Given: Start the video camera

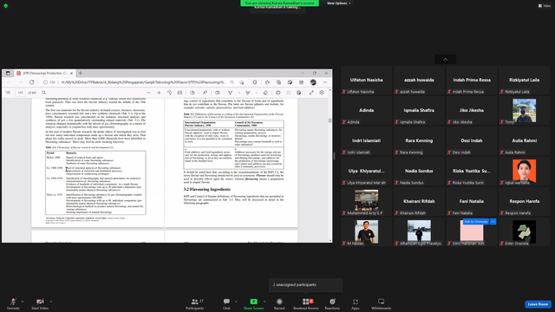Looking at the screenshot, I should pos(40,303).
